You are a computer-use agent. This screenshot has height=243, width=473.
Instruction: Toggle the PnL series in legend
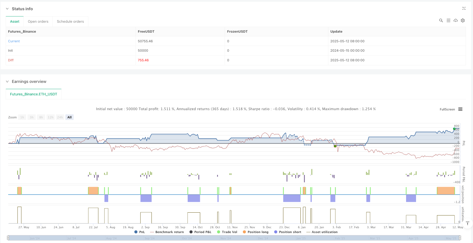(x=140, y=232)
